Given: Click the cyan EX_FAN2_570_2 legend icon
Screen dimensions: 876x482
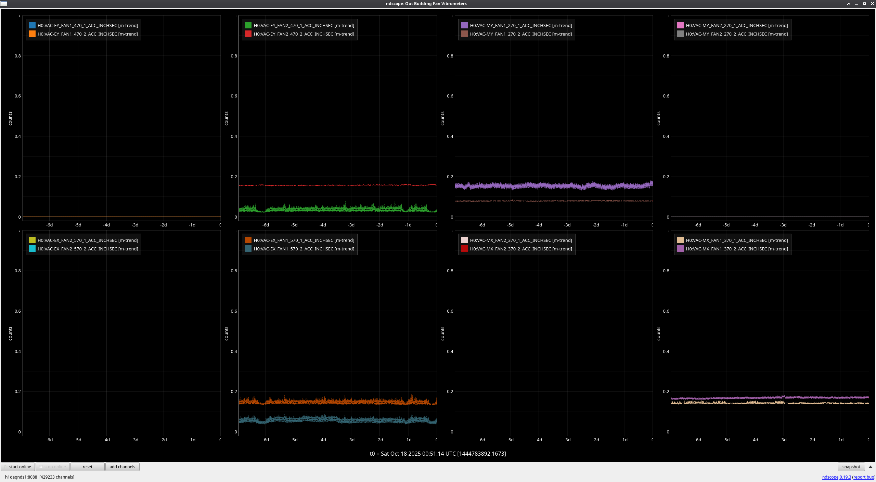Looking at the screenshot, I should 32,249.
